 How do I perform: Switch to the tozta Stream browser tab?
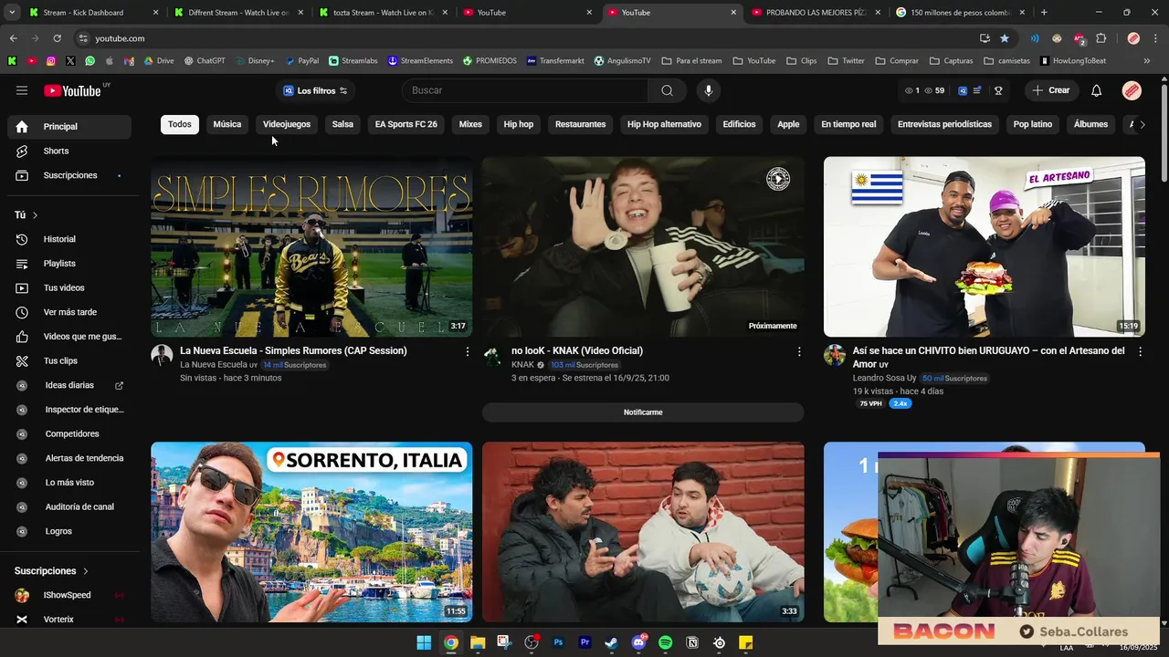coord(381,13)
